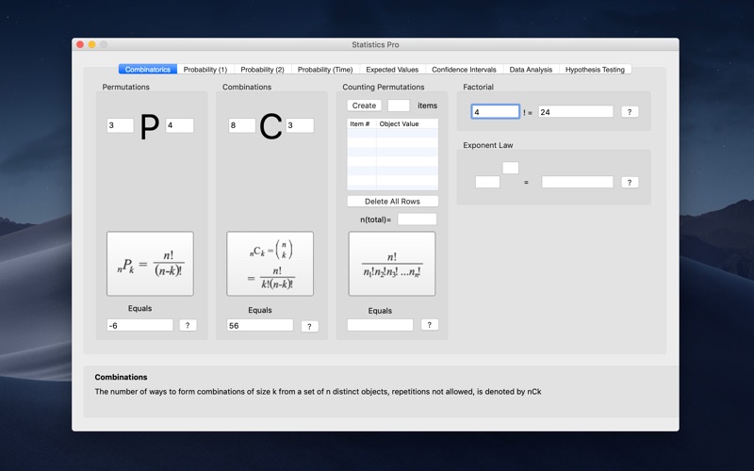754x471 pixels.
Task: Click the Exponent Law exponent field
Action: click(511, 168)
